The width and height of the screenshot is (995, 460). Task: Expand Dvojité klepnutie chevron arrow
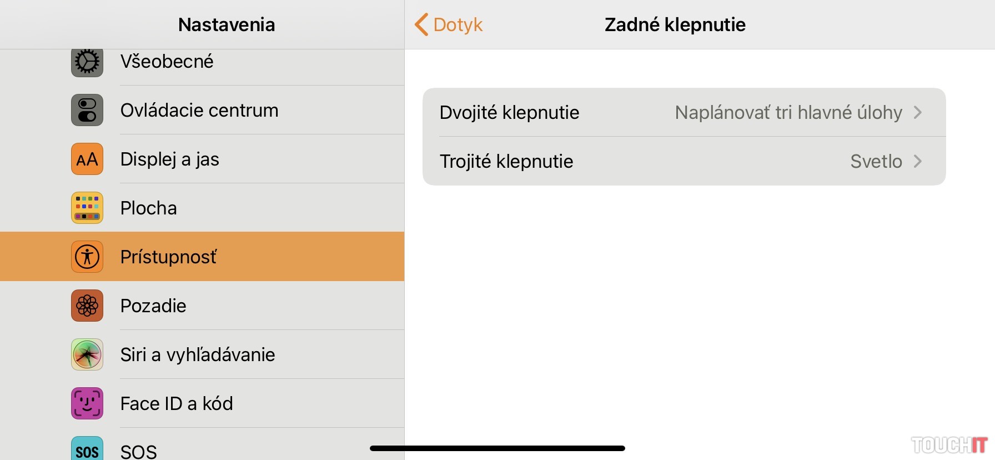(x=918, y=112)
